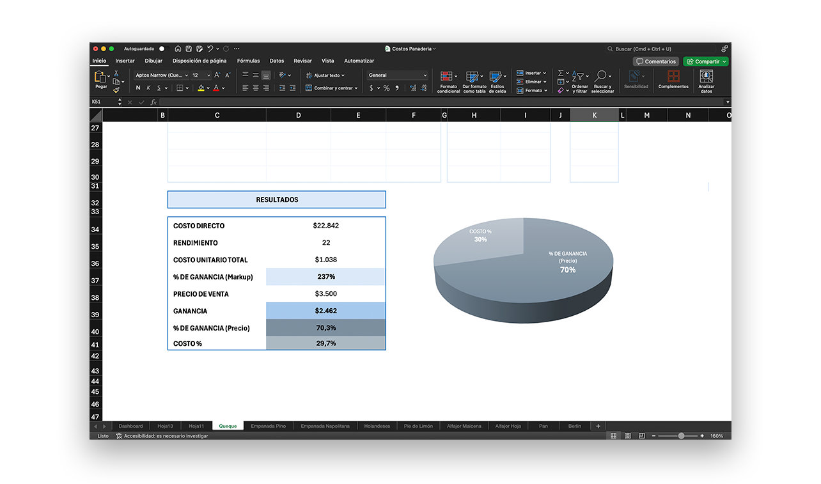Open the Empanada Pino sheet tab
This screenshot has height=484, width=821.
(x=269, y=426)
